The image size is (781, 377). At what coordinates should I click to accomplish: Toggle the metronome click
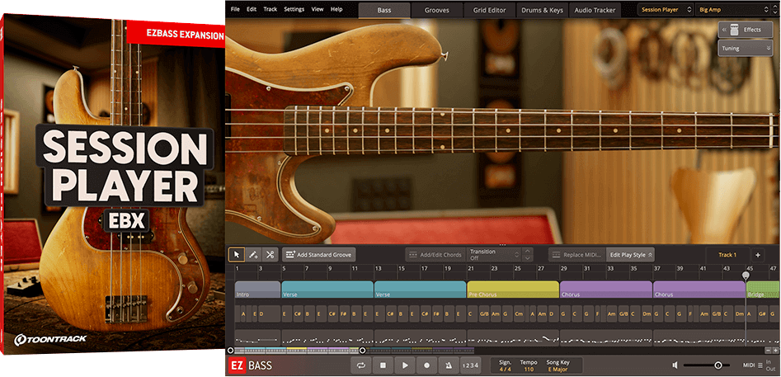(x=448, y=365)
